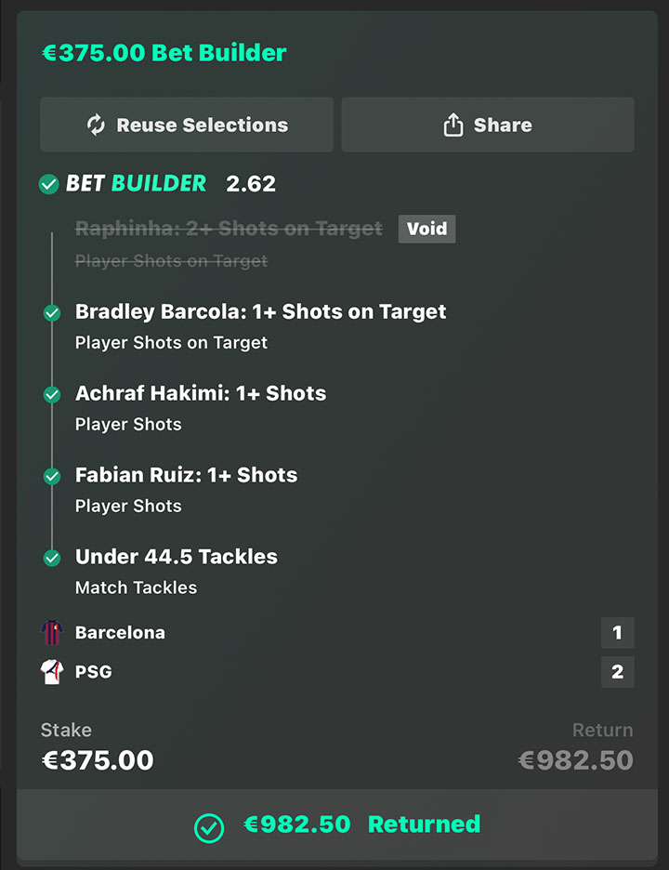Click the struck-through Raphinha 2+ Shots selection
The height and width of the screenshot is (870, 669).
click(x=229, y=229)
